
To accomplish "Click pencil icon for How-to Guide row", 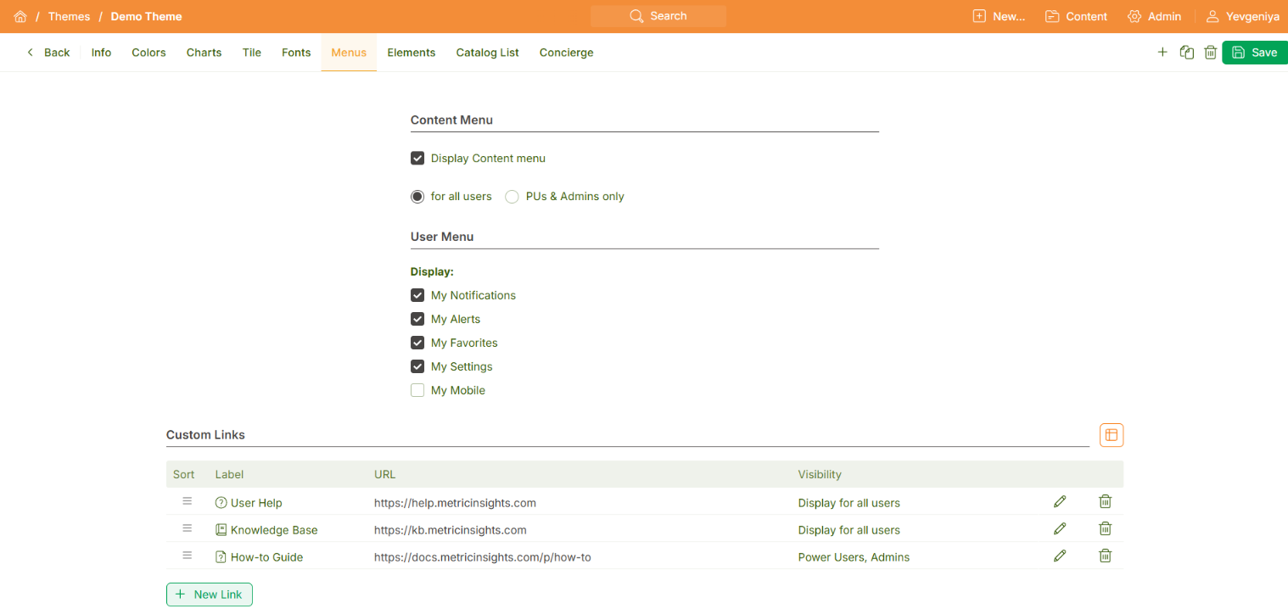I will tap(1060, 556).
